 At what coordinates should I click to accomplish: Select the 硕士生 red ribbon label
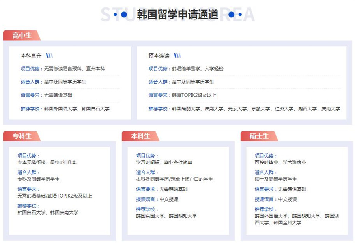pyautogui.click(x=258, y=135)
